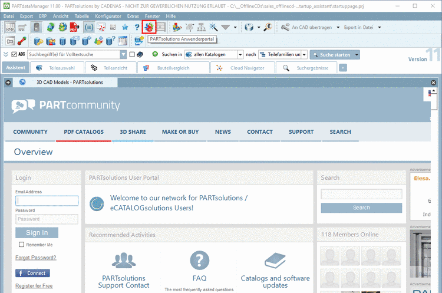Click the blue book icon beside checkbox
The height and width of the screenshot is (293, 442).
coord(140,54)
